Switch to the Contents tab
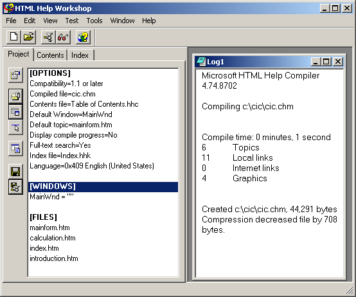This screenshot has width=356, height=297. click(x=50, y=55)
